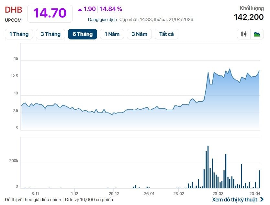Click the 29.12 date axis label
This screenshot has width=270, height=205.
click(x=114, y=193)
